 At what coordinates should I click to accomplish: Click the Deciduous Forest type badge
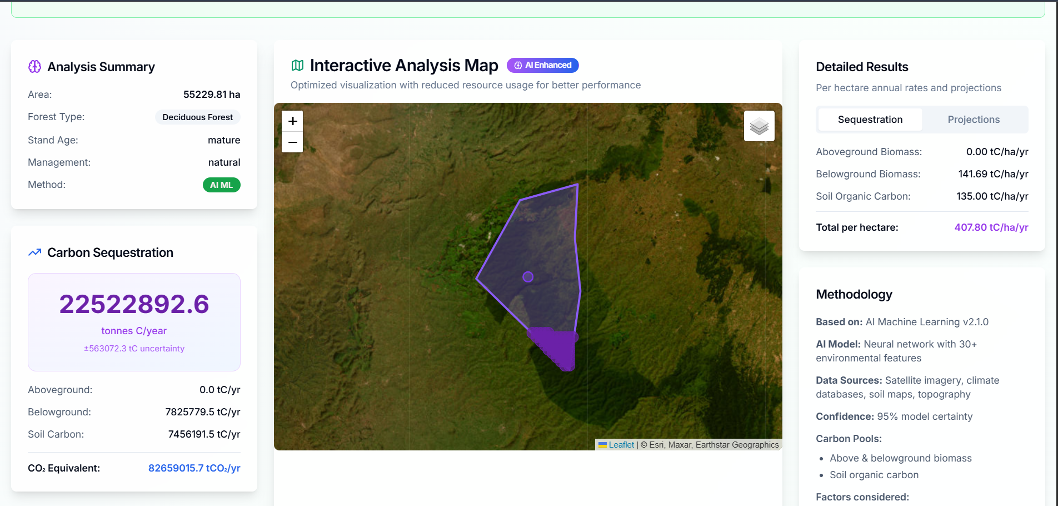click(x=197, y=117)
